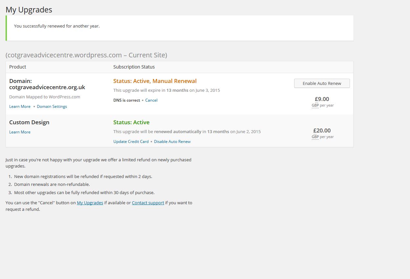Viewport: 410px width, 279px height.
Task: Click the Current Site heading text
Action: [x=86, y=55]
